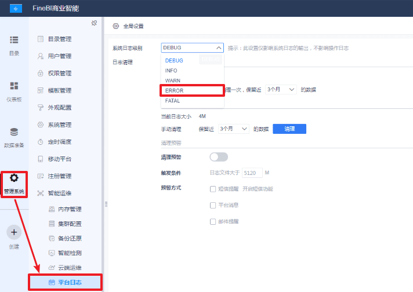The width and height of the screenshot is (413, 292).
Task: Click the 用户管理 person icon
Action: point(40,56)
